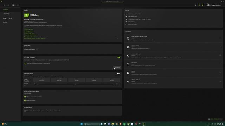This screenshot has height=126, width=225.
Task: Select the Games & Apps section
Action: (8, 18)
